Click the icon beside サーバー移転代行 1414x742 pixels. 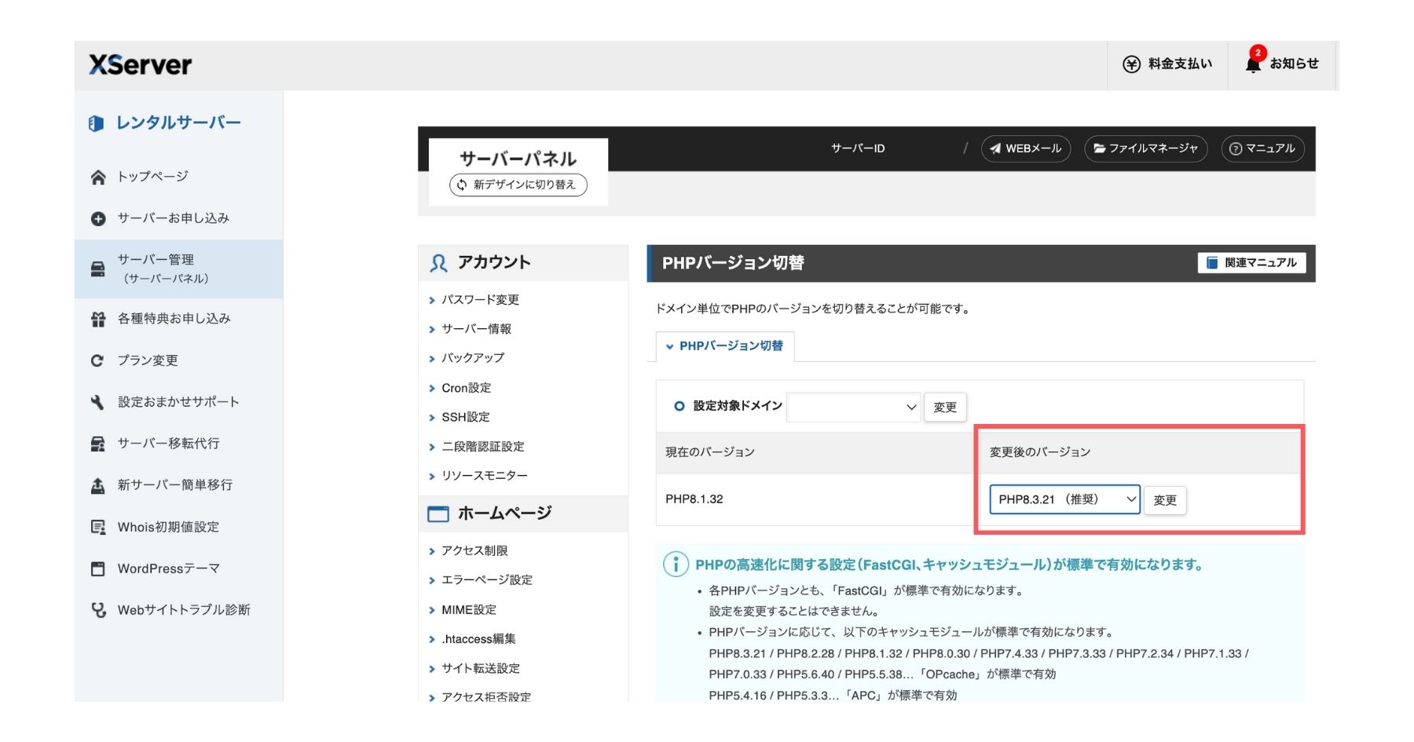coord(98,444)
